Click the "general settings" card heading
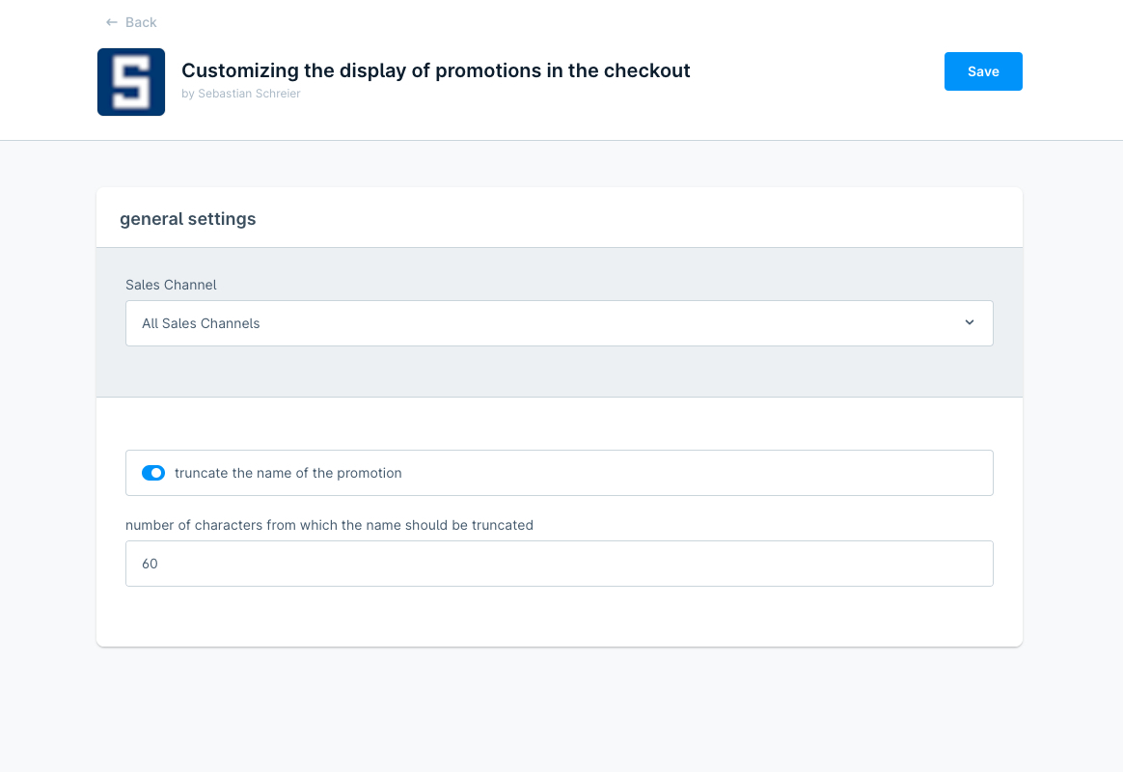Screen dimensions: 1123x772 coord(188,219)
